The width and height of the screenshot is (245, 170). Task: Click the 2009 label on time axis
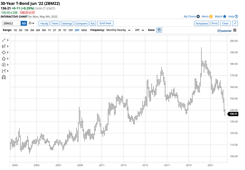coord(80,165)
